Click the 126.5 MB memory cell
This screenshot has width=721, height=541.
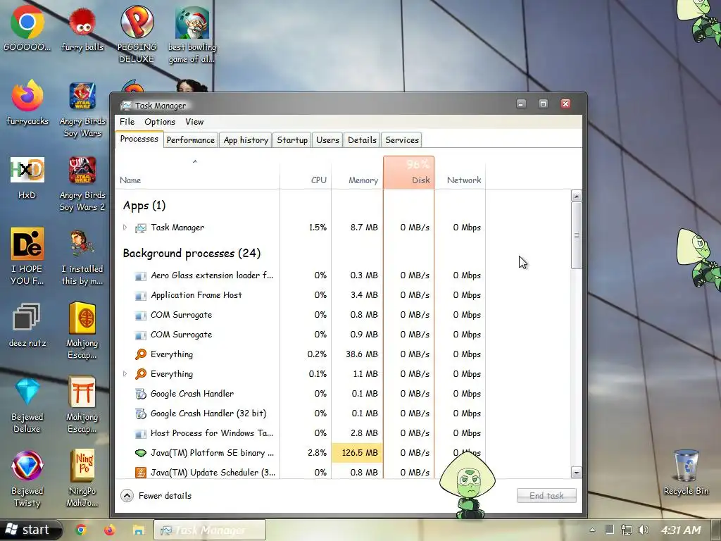click(x=357, y=453)
